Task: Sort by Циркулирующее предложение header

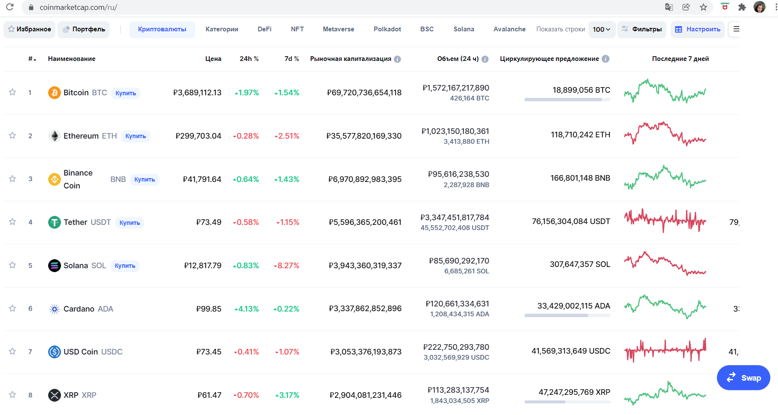Action: (x=549, y=59)
